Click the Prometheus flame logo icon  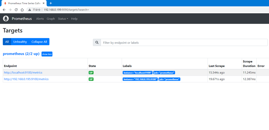(x=6, y=19)
